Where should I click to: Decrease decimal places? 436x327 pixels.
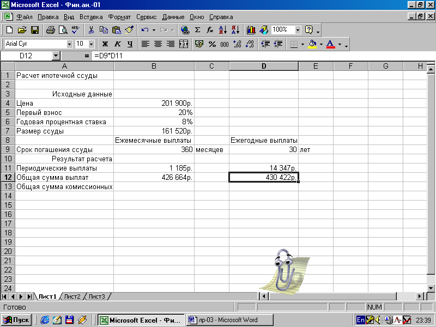point(250,44)
